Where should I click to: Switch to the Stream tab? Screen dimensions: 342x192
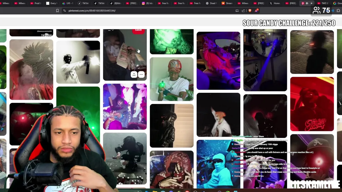point(227,3)
